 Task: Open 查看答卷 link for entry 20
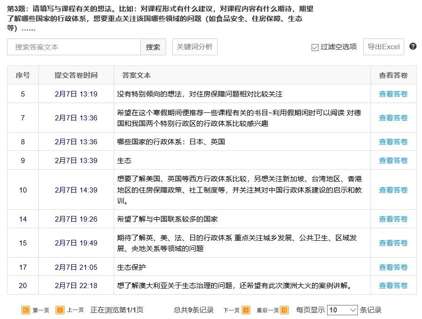393,286
